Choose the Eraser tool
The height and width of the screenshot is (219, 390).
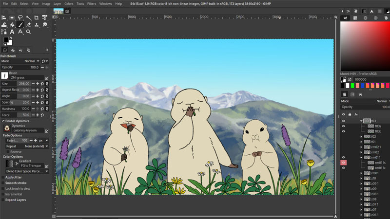tap(29, 25)
